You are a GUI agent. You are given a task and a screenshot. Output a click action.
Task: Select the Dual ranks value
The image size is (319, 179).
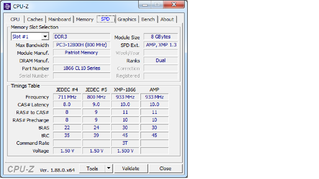click(x=161, y=60)
